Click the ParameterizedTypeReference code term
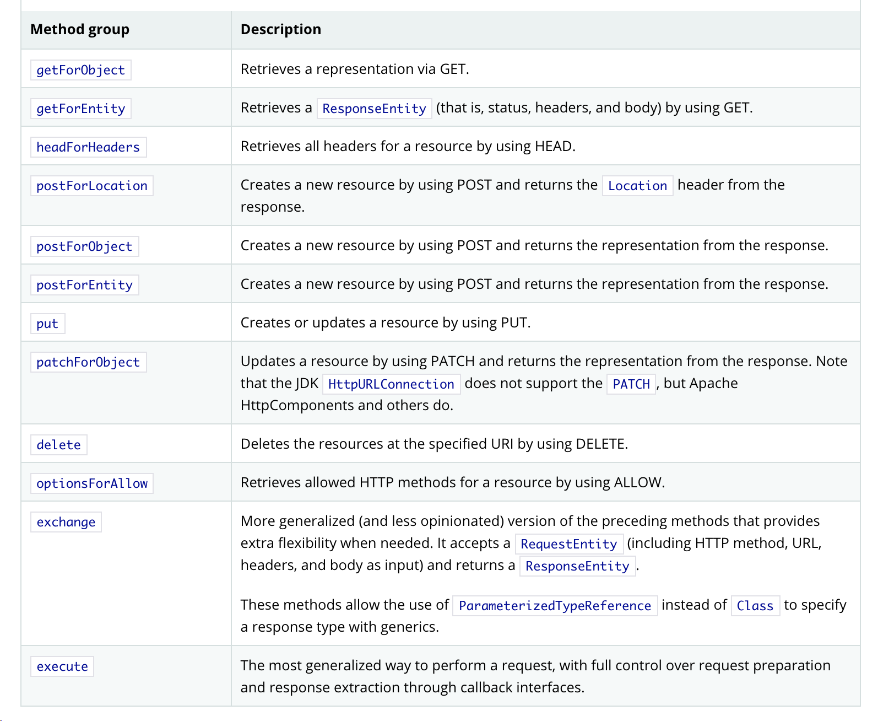 coord(555,606)
